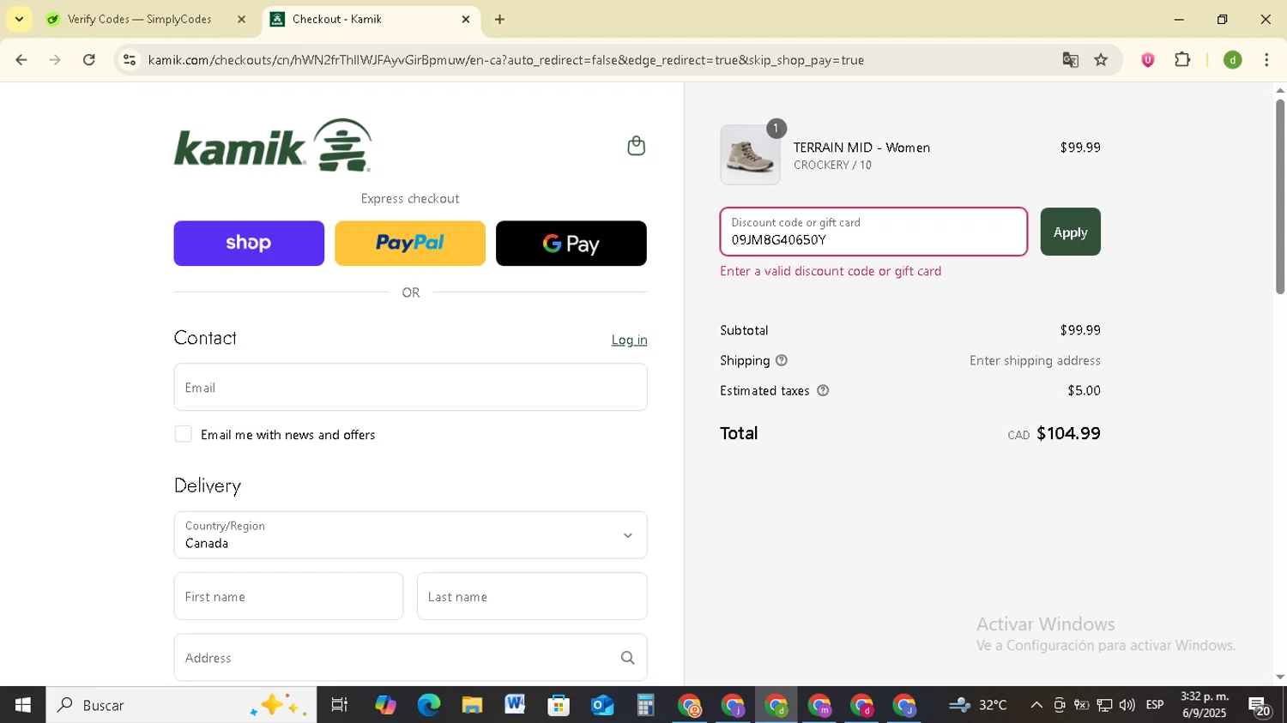Open Outlook from taskbar

click(602, 705)
